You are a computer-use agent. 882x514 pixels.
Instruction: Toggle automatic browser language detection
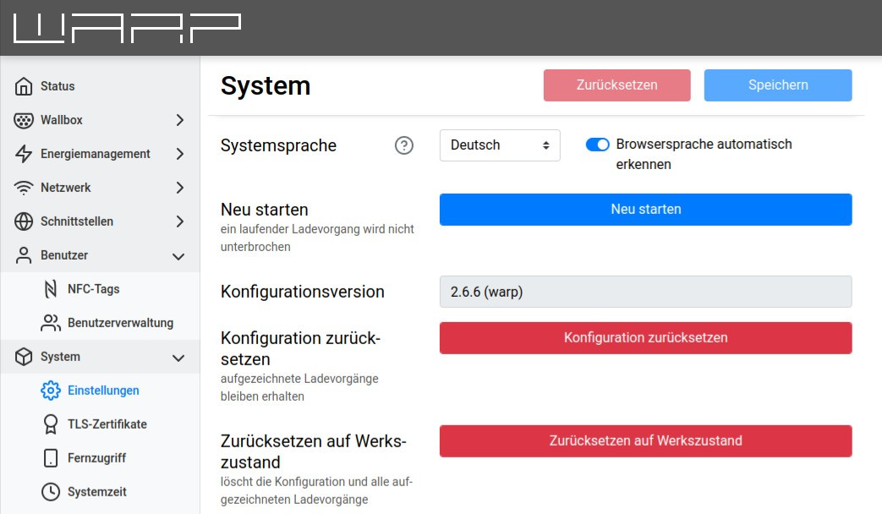[597, 145]
